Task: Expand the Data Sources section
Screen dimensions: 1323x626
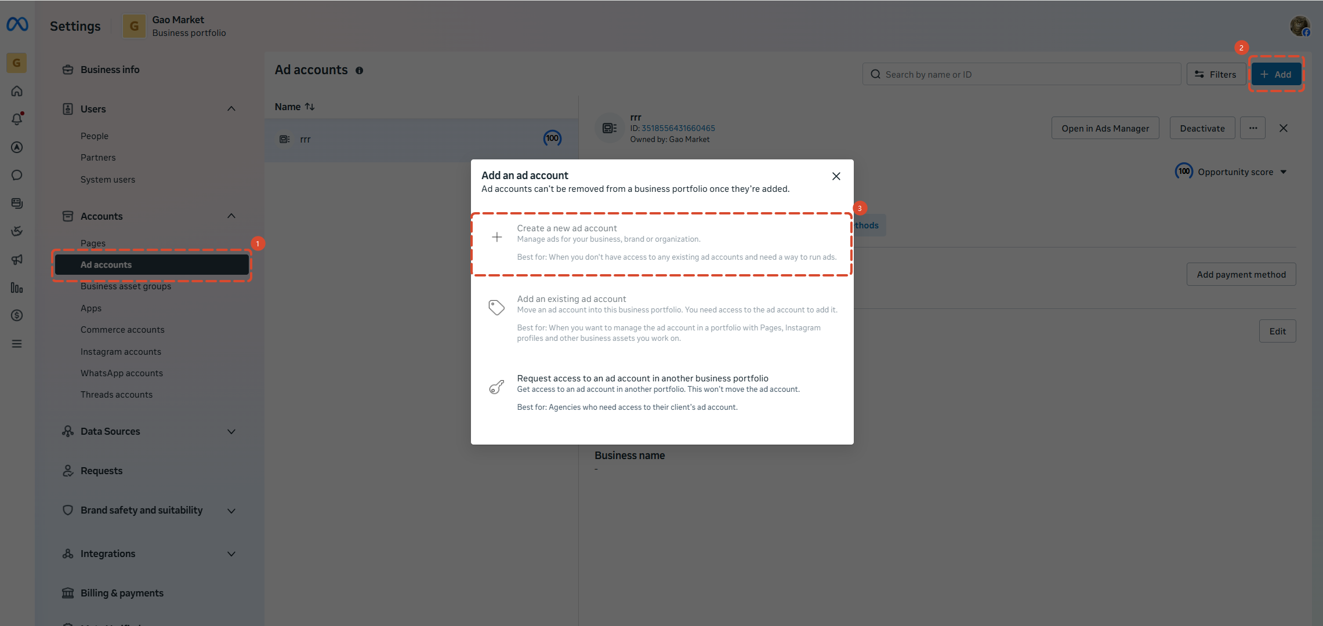Action: [x=231, y=431]
